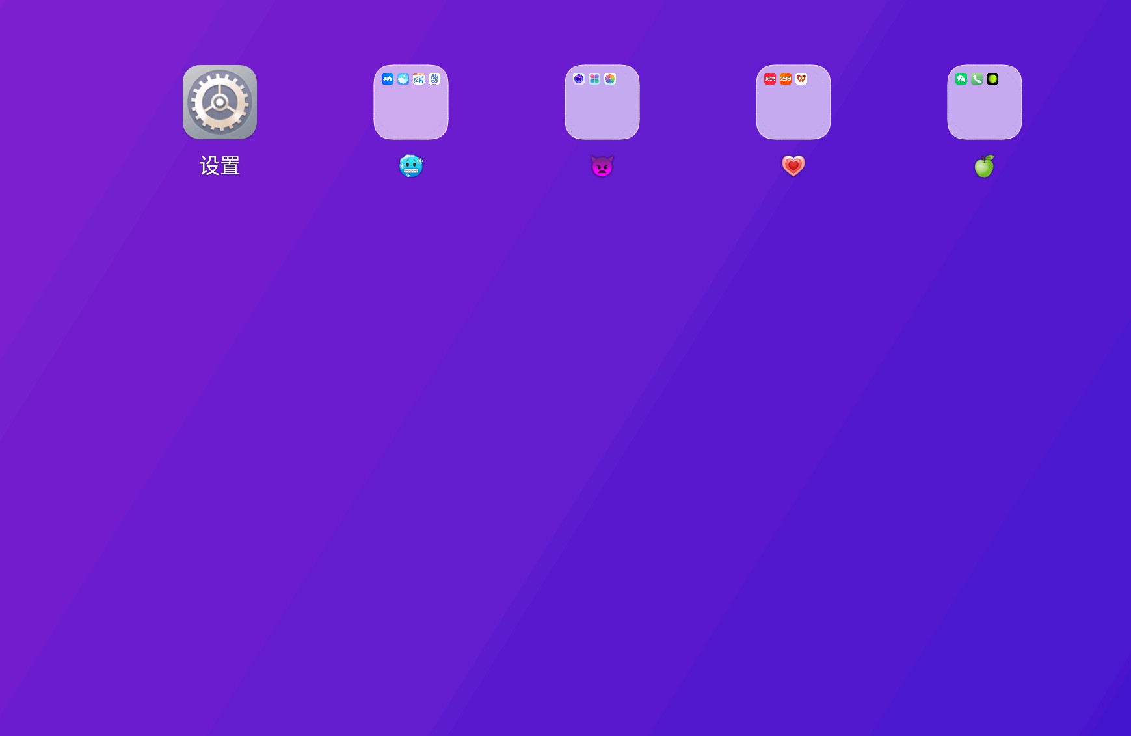Open the folder above the green apple emoji
The image size is (1131, 736).
pyautogui.click(x=985, y=111)
